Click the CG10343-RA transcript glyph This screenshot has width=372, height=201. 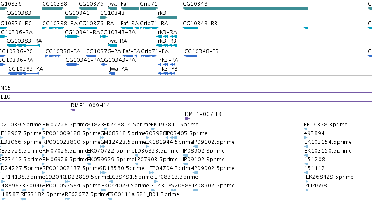pos(104,37)
